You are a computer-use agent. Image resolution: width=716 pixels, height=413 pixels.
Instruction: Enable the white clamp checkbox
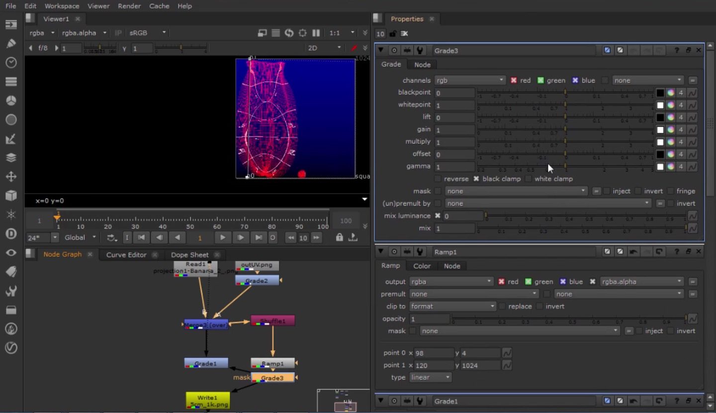[x=528, y=179]
